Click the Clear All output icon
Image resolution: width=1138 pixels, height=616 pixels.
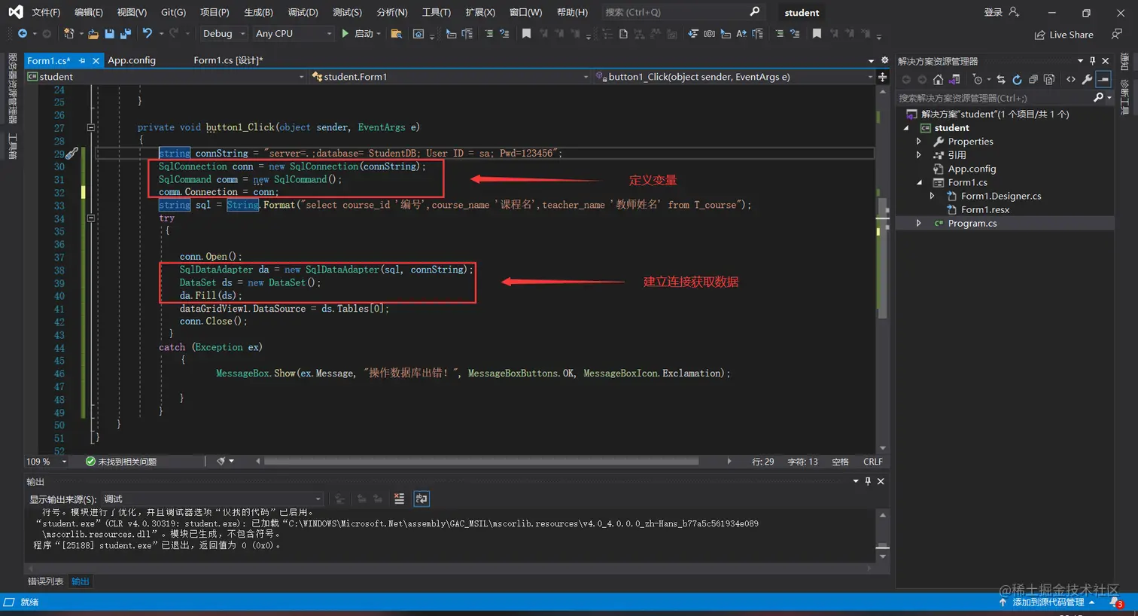tap(399, 499)
